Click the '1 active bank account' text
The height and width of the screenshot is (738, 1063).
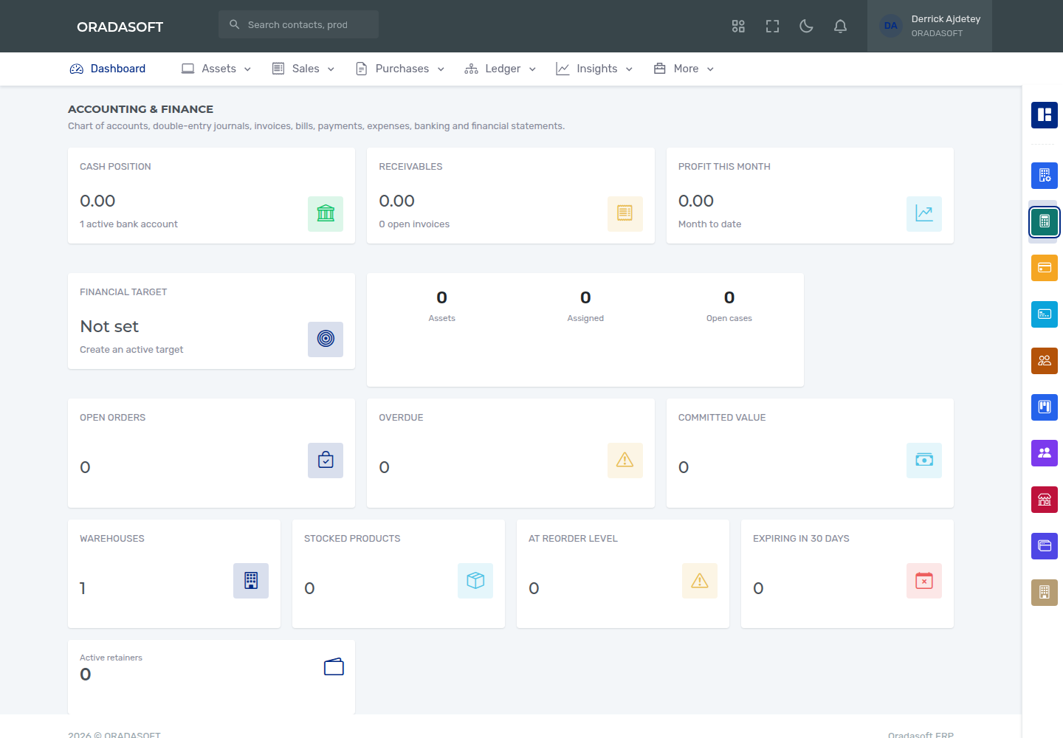[x=128, y=224]
